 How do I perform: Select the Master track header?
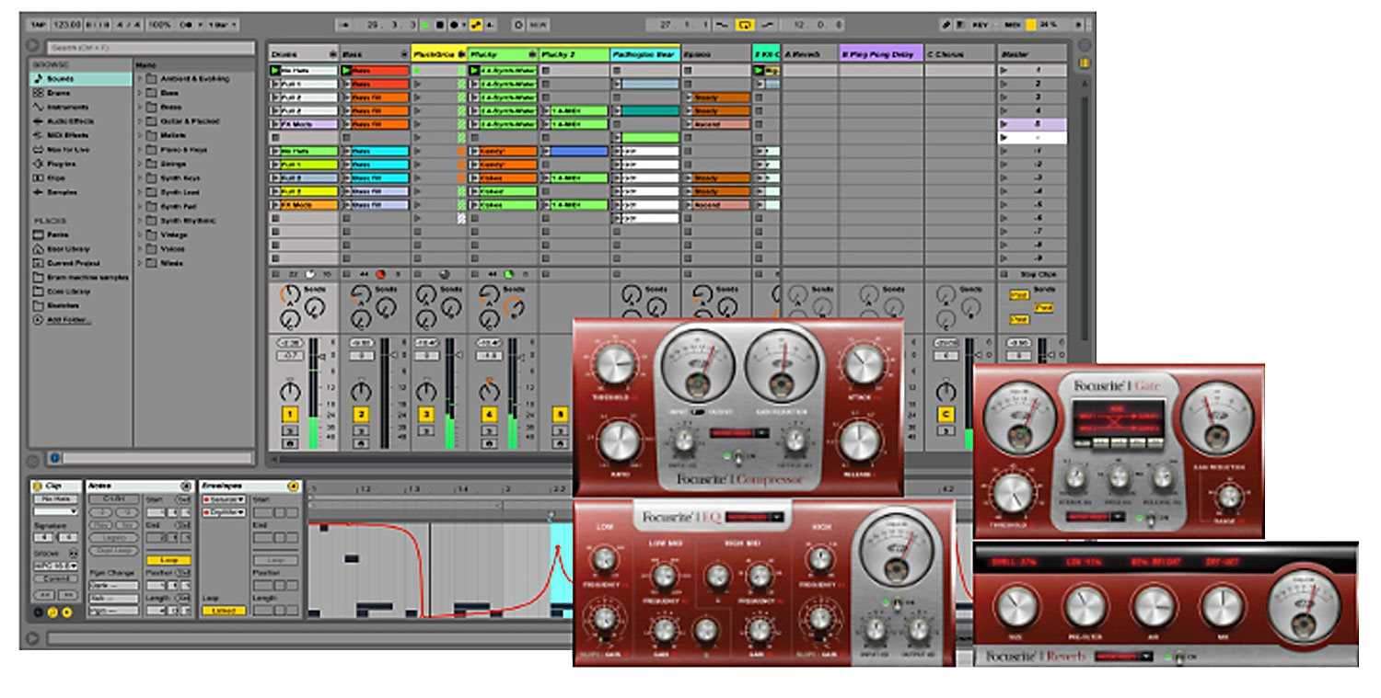pos(1032,54)
